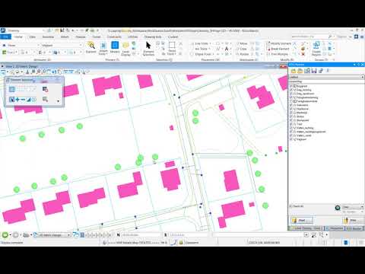Switch to the Home ribbon tab

[18, 37]
